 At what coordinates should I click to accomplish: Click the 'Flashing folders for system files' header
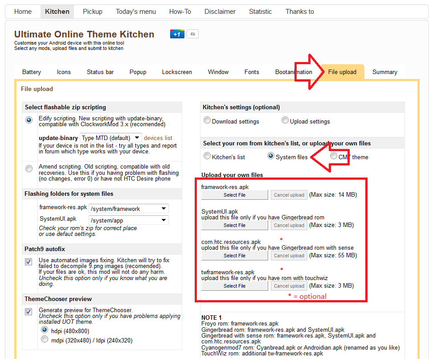click(69, 194)
